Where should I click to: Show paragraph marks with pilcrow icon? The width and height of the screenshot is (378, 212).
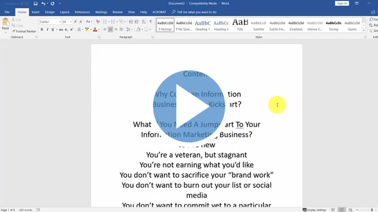click(x=151, y=22)
